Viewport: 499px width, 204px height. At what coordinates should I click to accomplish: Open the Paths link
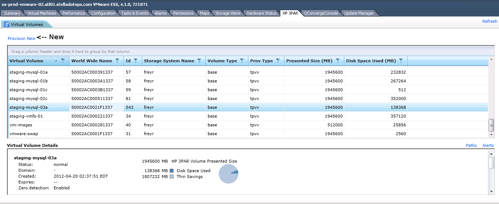coord(471,145)
